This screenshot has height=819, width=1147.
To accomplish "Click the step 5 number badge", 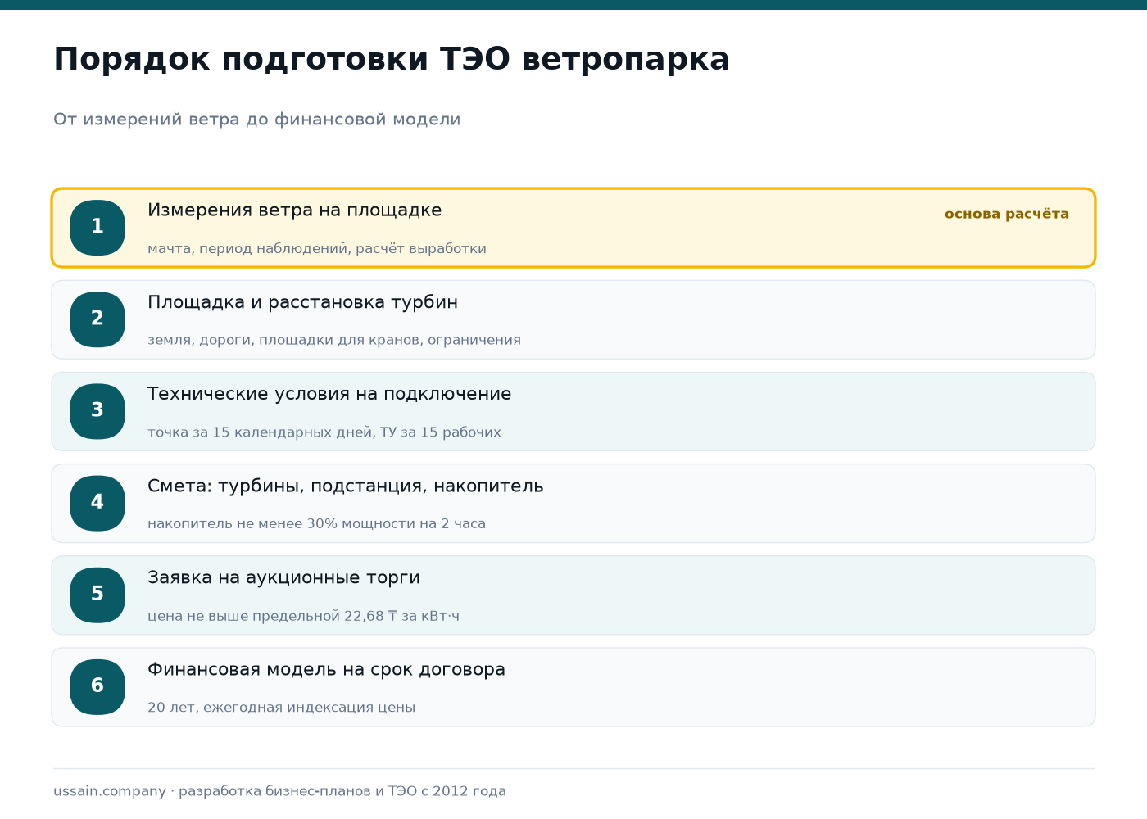I will pos(97,595).
